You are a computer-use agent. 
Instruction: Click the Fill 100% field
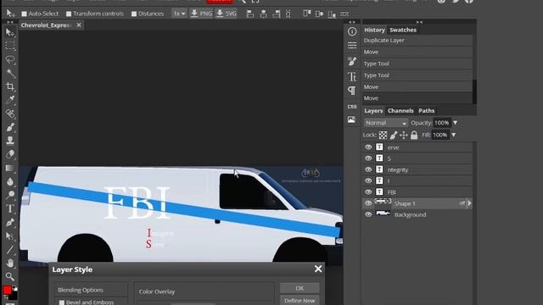440,135
